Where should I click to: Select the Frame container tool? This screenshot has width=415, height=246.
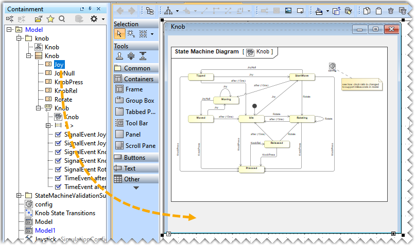click(134, 89)
